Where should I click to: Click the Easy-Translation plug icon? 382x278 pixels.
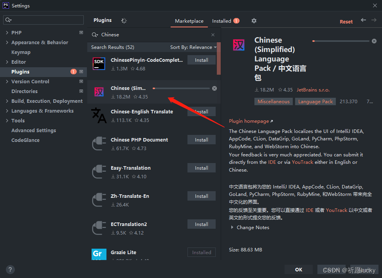tap(99, 172)
